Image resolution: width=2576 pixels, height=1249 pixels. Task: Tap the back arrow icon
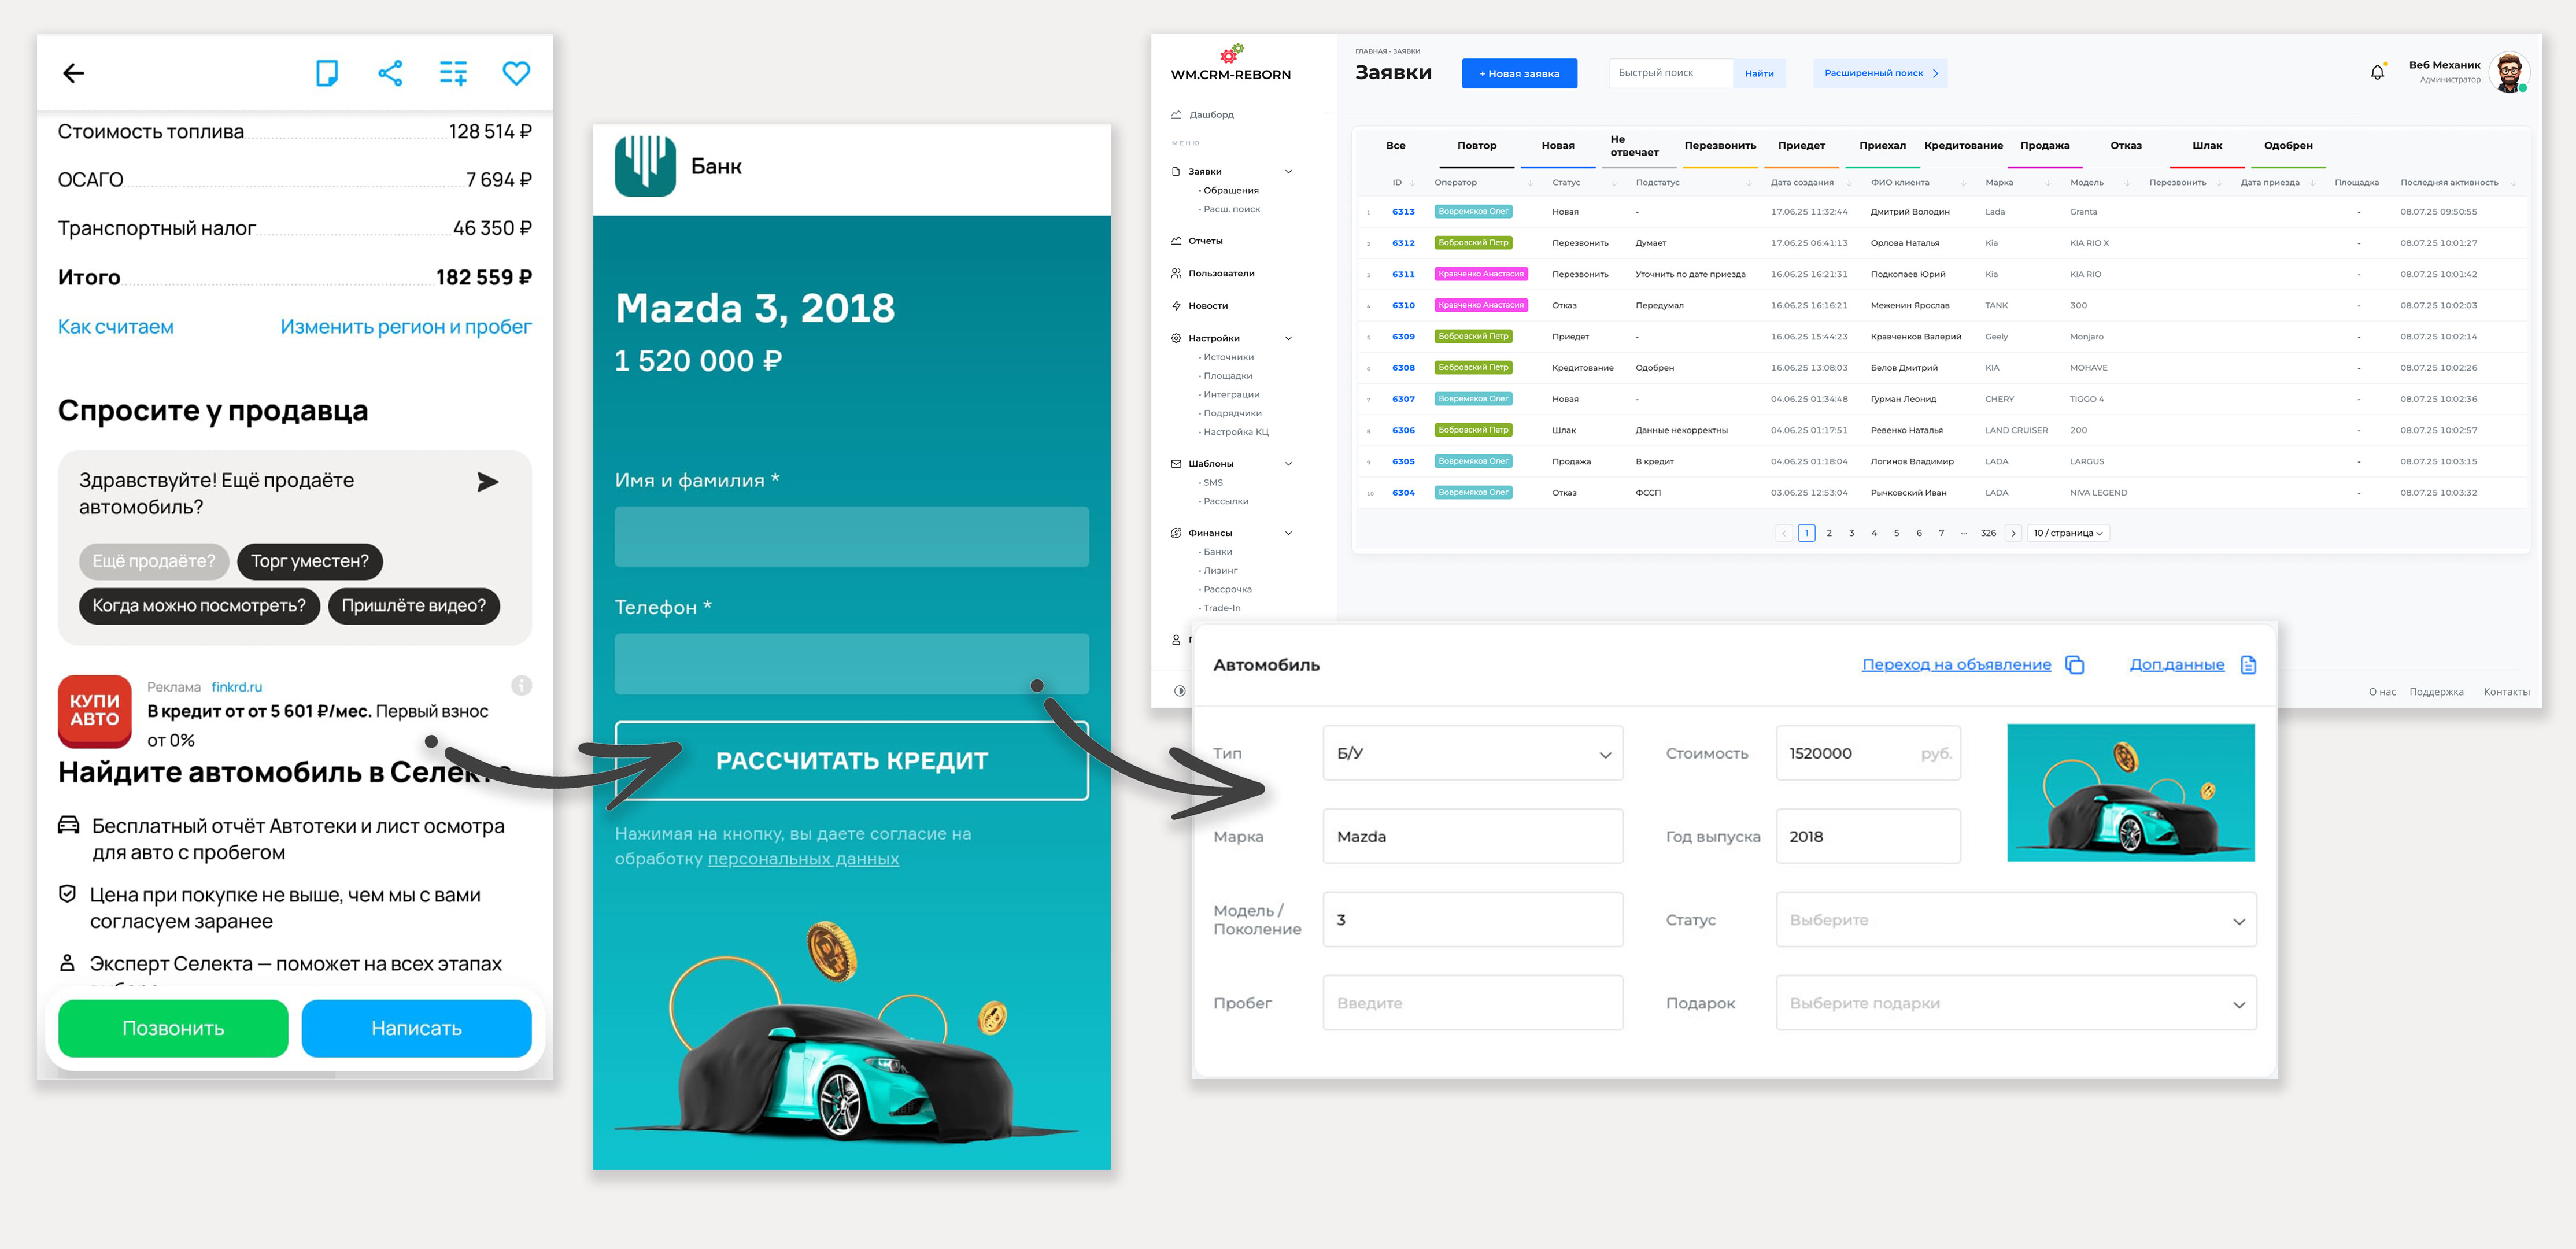pos(74,73)
